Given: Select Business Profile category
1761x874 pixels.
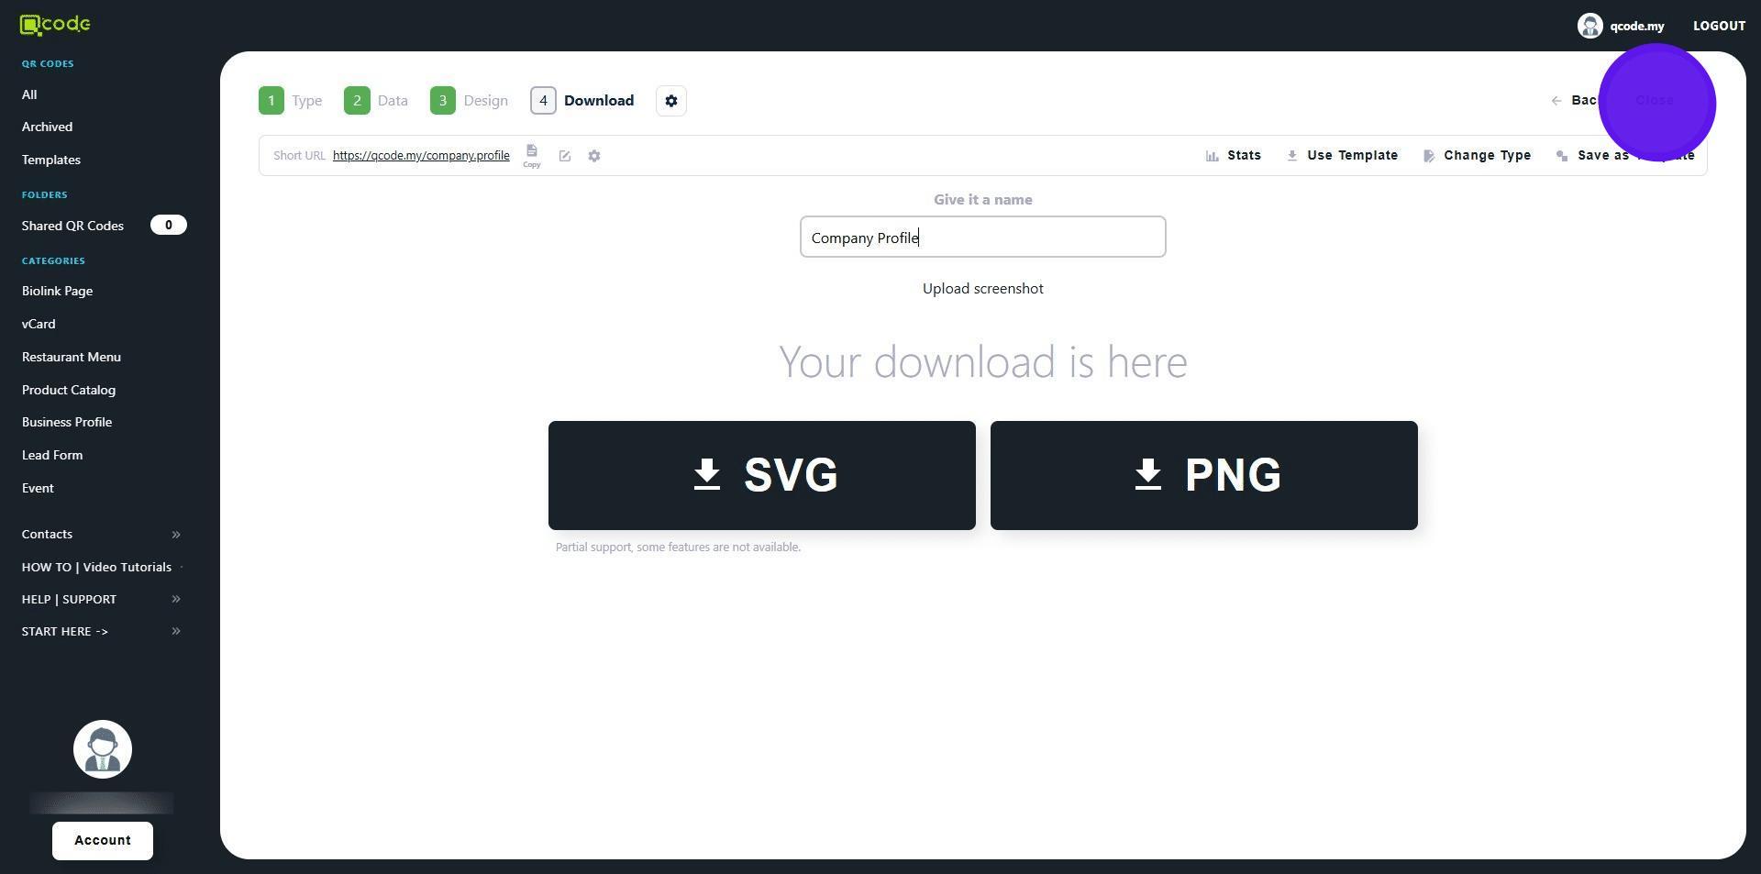Looking at the screenshot, I should click(x=67, y=422).
